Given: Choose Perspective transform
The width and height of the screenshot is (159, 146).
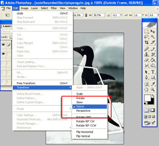Looking at the screenshot, I should pos(90,111).
